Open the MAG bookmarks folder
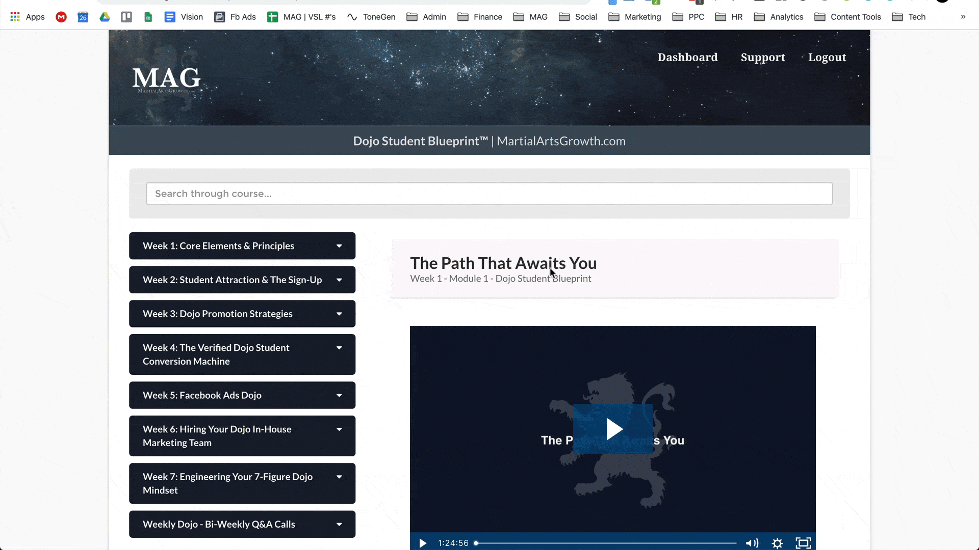979x550 pixels. [530, 17]
